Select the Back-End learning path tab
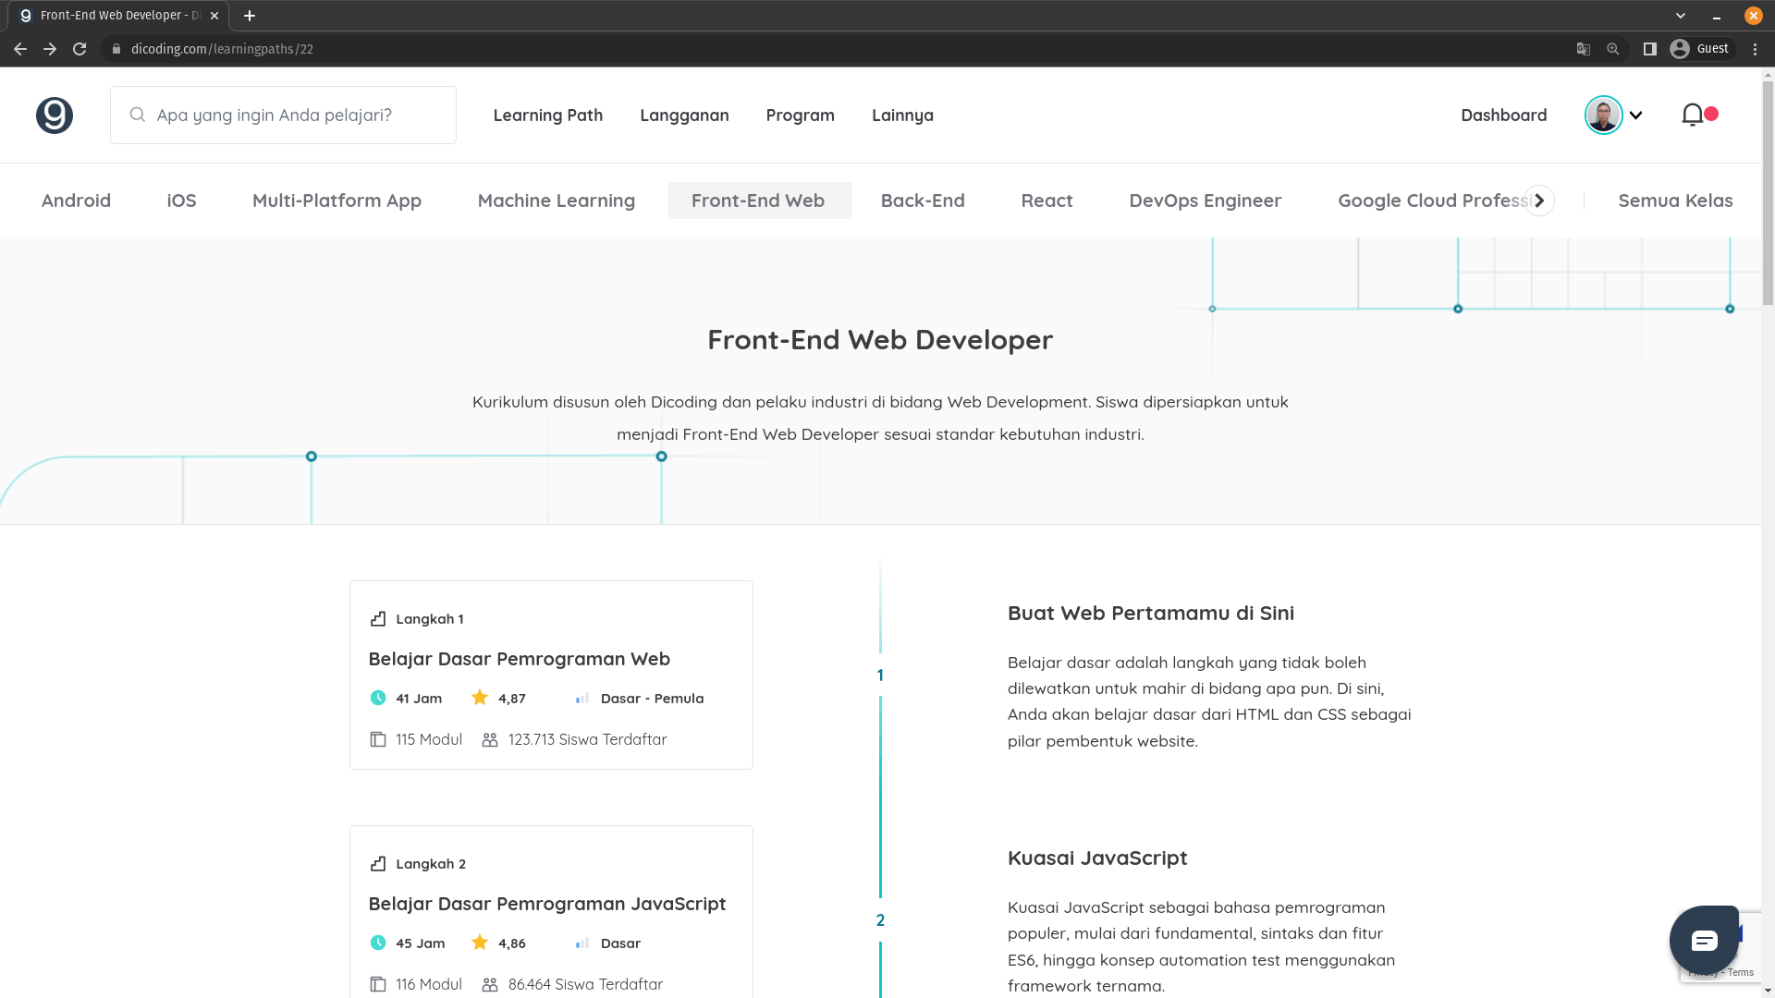The height and width of the screenshot is (998, 1775). pos(923,201)
